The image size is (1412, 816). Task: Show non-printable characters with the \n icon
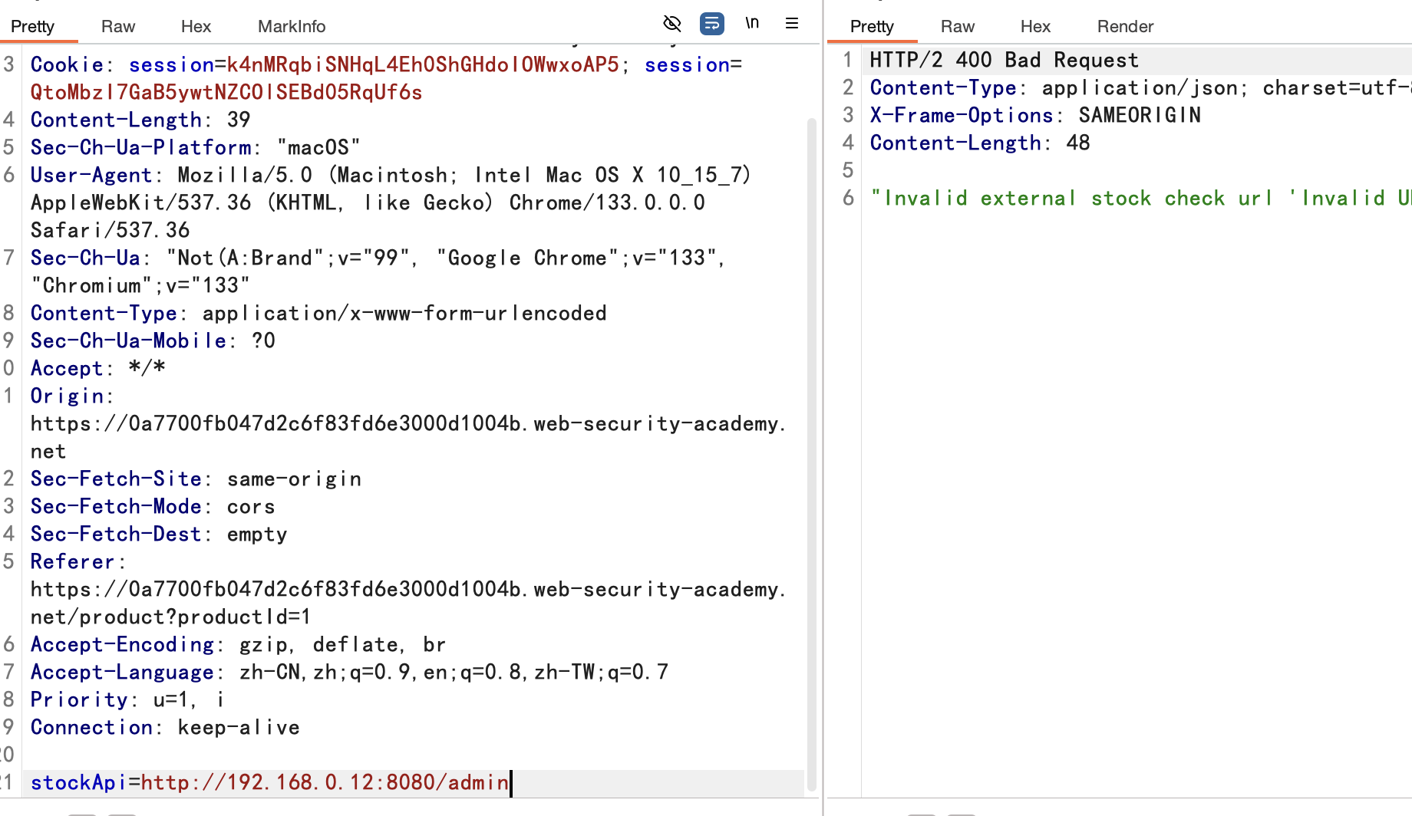pos(752,24)
